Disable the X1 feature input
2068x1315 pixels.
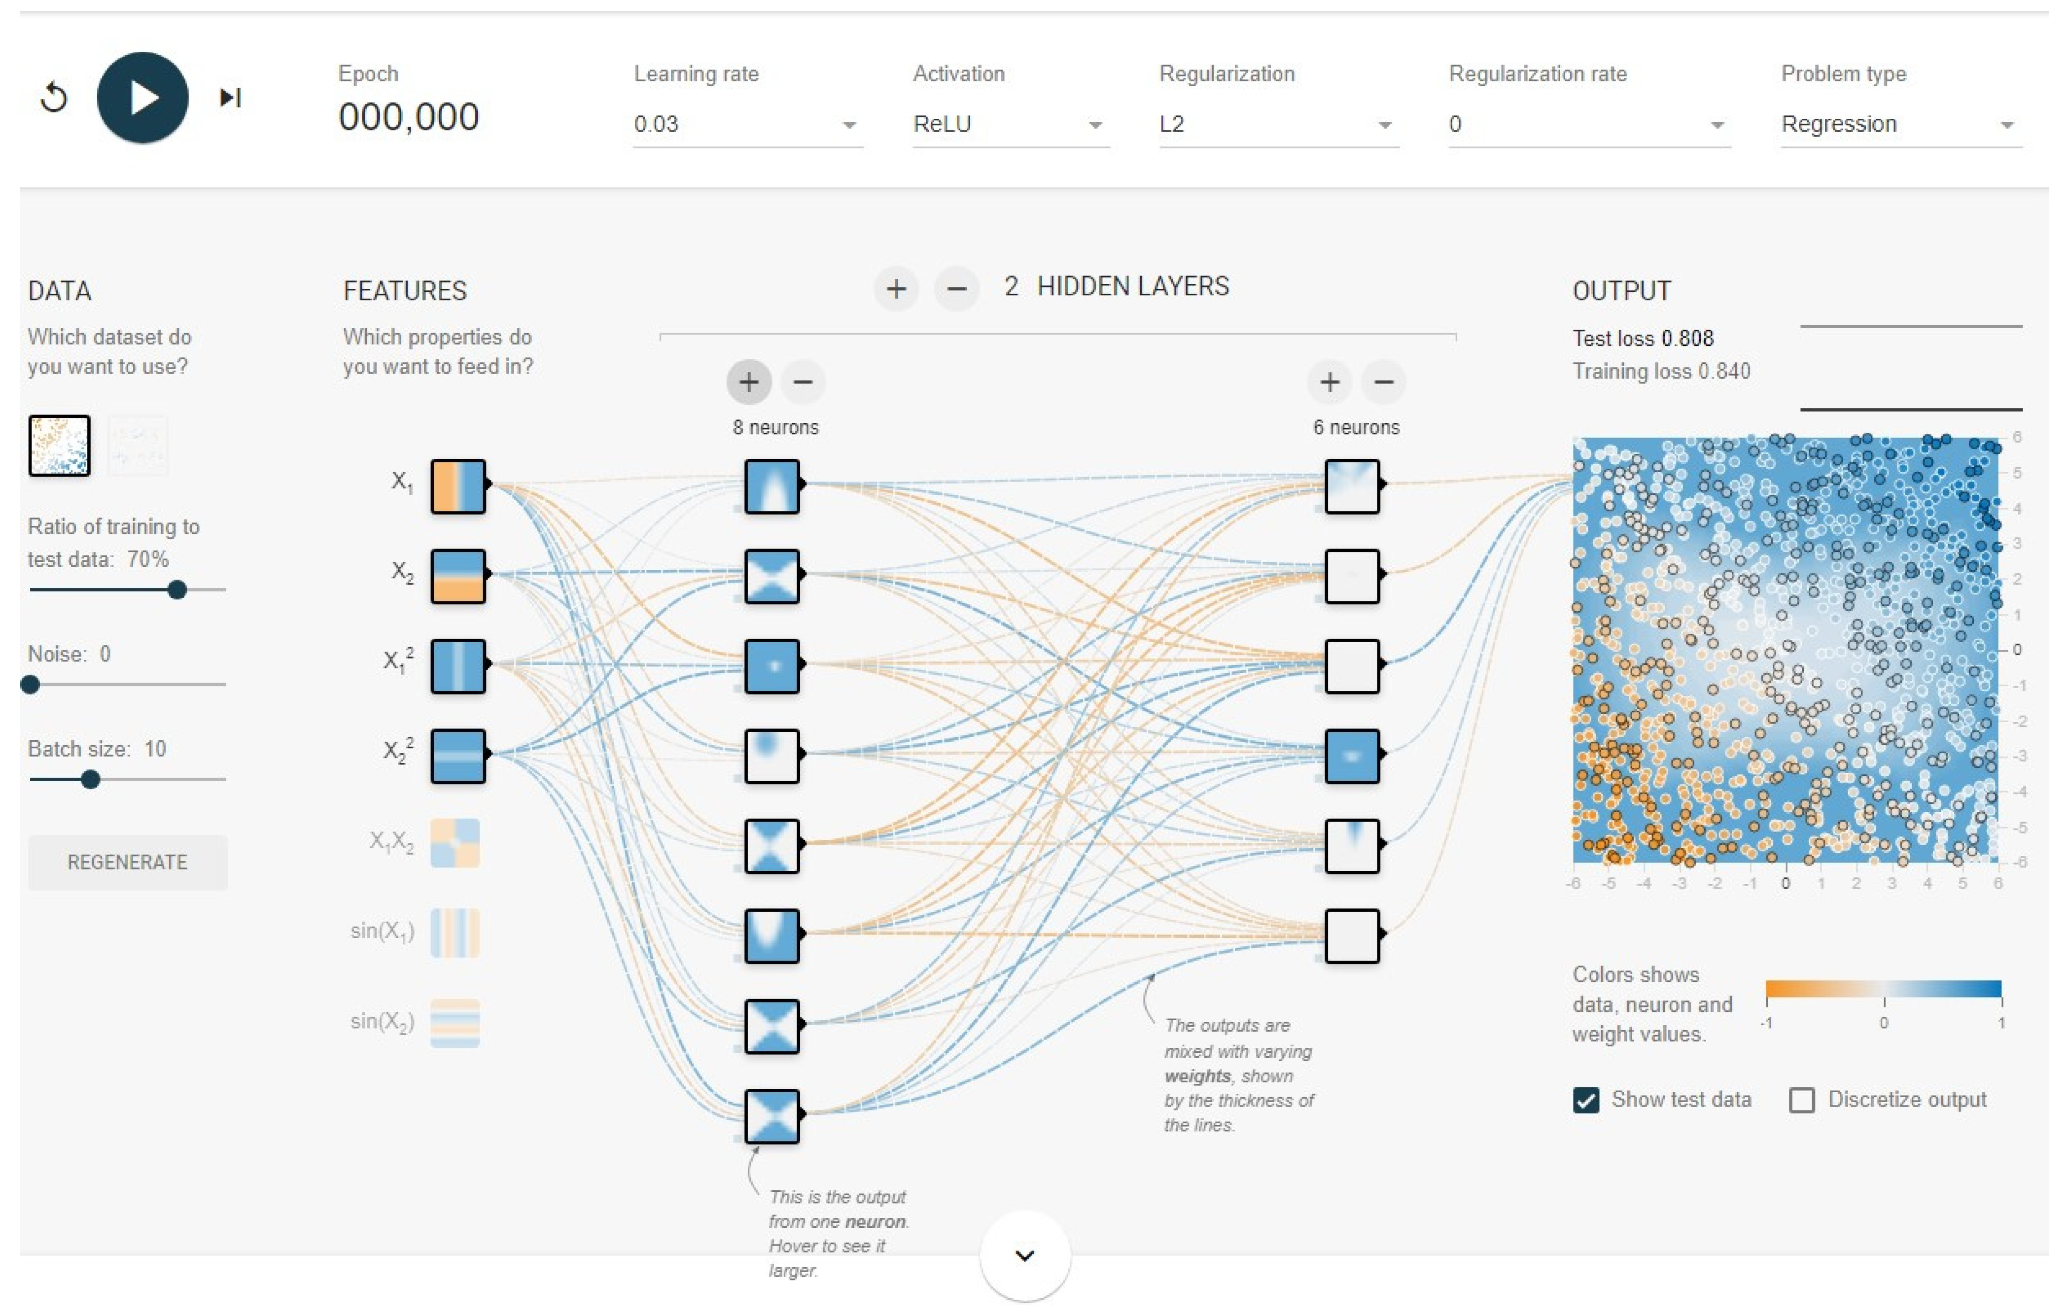coord(458,486)
